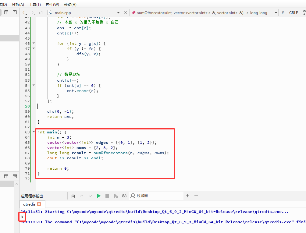306x233 pixels.
Task: Open application output settings gear
Action: (124, 196)
